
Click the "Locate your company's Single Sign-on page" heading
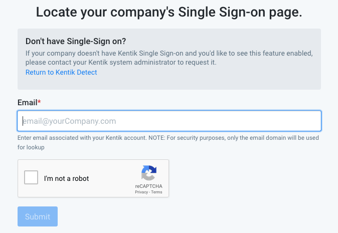click(x=169, y=12)
